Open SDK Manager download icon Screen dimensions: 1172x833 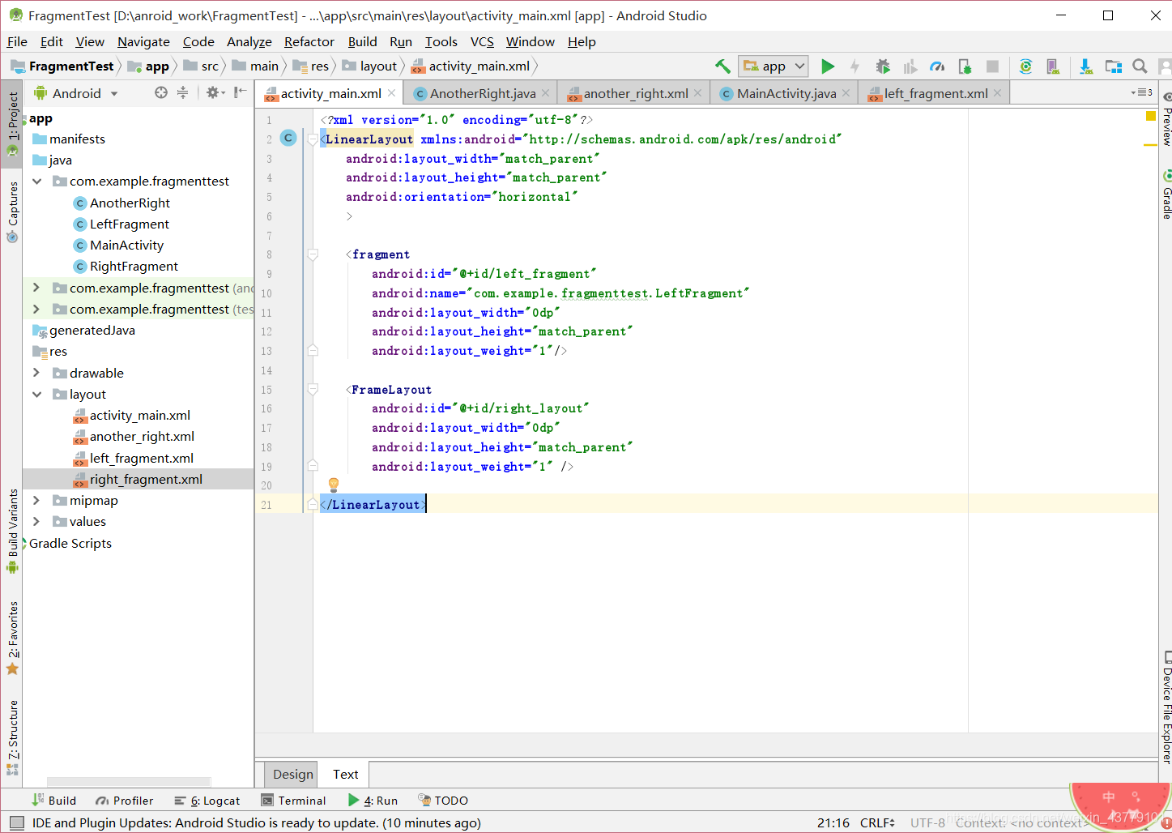[x=1086, y=66]
